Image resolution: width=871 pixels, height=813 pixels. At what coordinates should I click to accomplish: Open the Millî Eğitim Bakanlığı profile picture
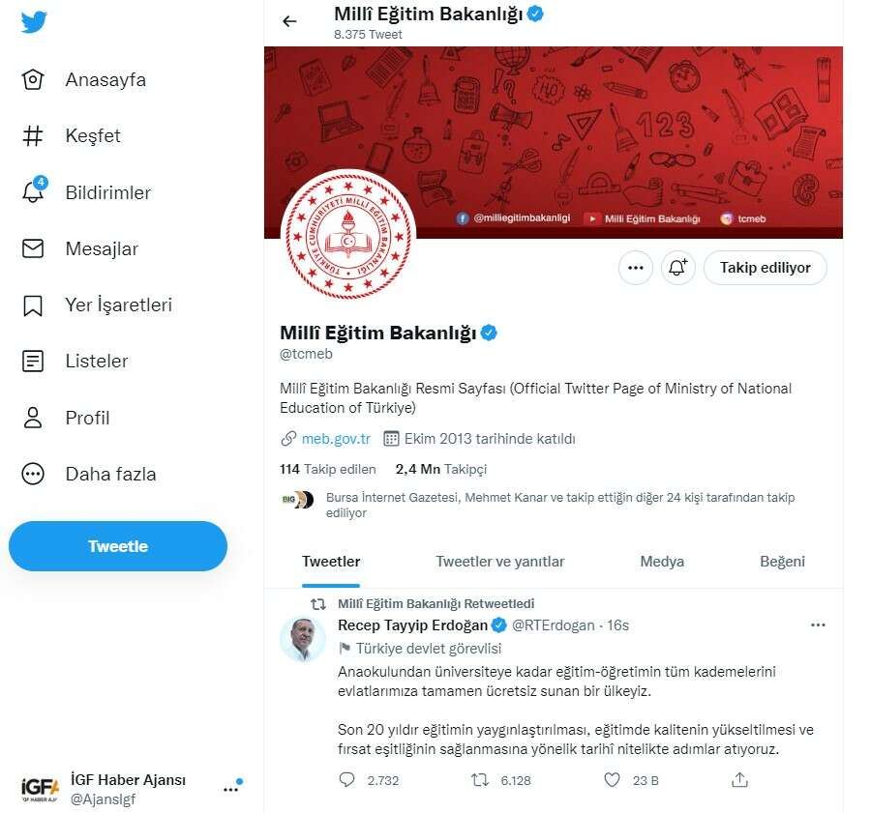pyautogui.click(x=347, y=235)
